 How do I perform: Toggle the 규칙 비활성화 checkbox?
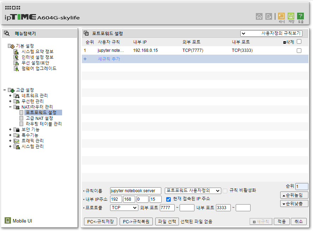click(x=225, y=191)
